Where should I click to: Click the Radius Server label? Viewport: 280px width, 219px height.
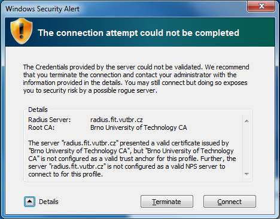[x=50, y=120]
